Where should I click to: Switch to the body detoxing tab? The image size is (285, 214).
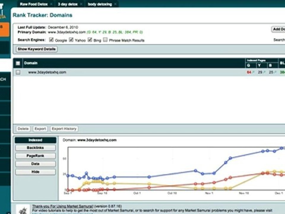tap(100, 4)
